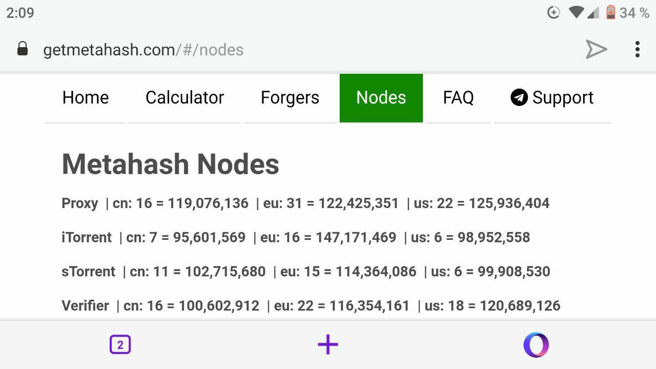656x369 pixels.
Task: Tap Verifier value 'eu: 22 = 116,354,161'
Action: pyautogui.click(x=342, y=306)
